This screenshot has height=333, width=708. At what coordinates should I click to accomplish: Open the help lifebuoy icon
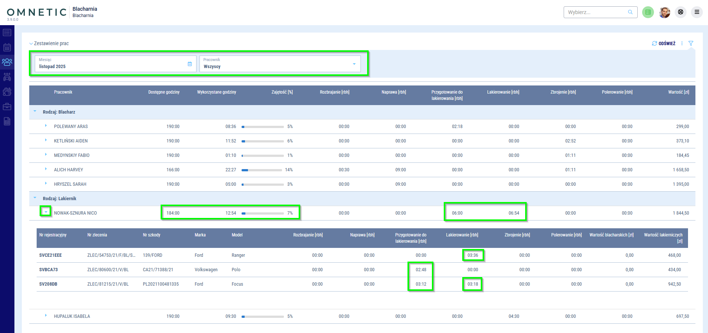click(681, 12)
